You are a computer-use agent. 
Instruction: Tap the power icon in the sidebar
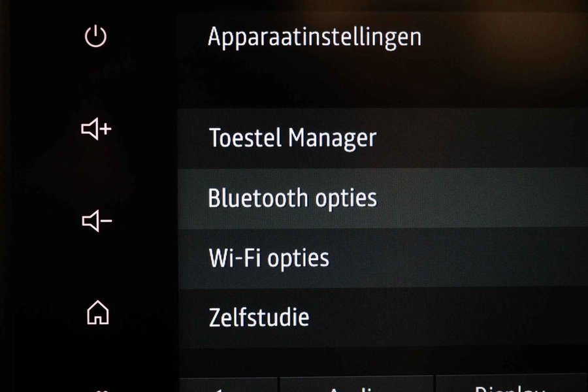coord(95,37)
